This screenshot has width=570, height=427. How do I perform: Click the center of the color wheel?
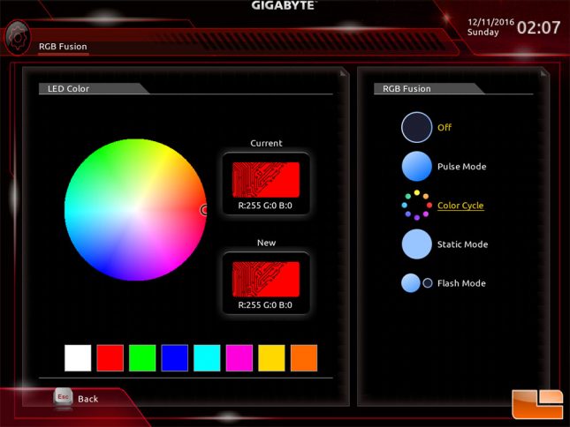click(x=135, y=210)
